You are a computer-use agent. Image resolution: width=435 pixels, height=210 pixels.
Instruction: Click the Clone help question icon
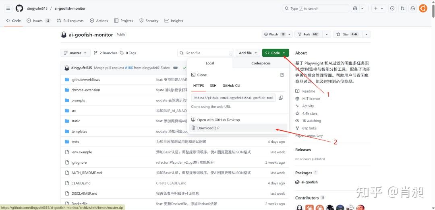pyautogui.click(x=282, y=75)
